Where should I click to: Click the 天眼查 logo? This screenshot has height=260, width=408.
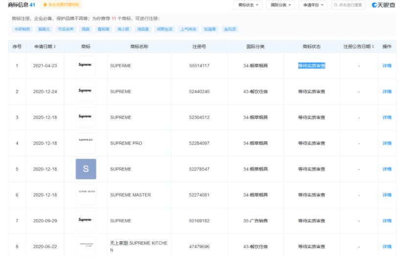384,5
